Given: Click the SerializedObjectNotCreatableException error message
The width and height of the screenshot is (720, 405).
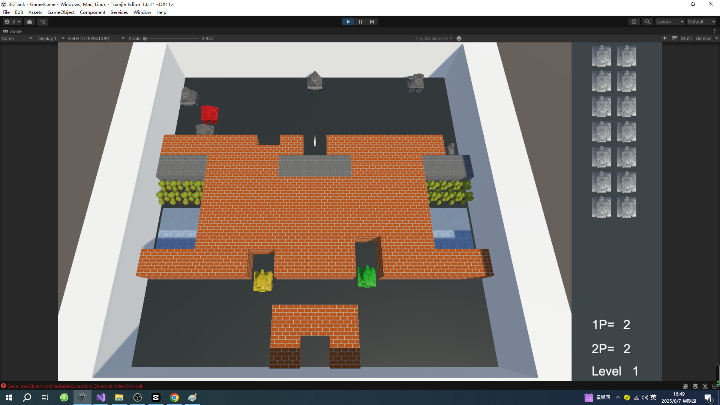Looking at the screenshot, I should [x=75, y=386].
